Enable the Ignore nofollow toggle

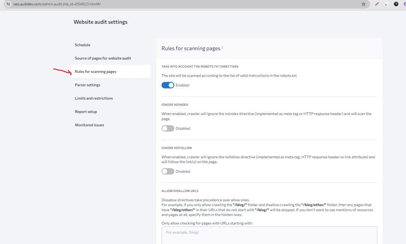click(168, 171)
